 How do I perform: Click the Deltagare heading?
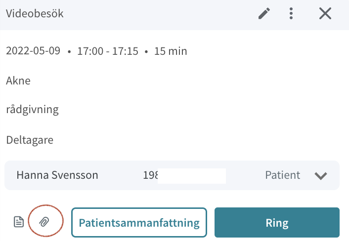(x=30, y=140)
